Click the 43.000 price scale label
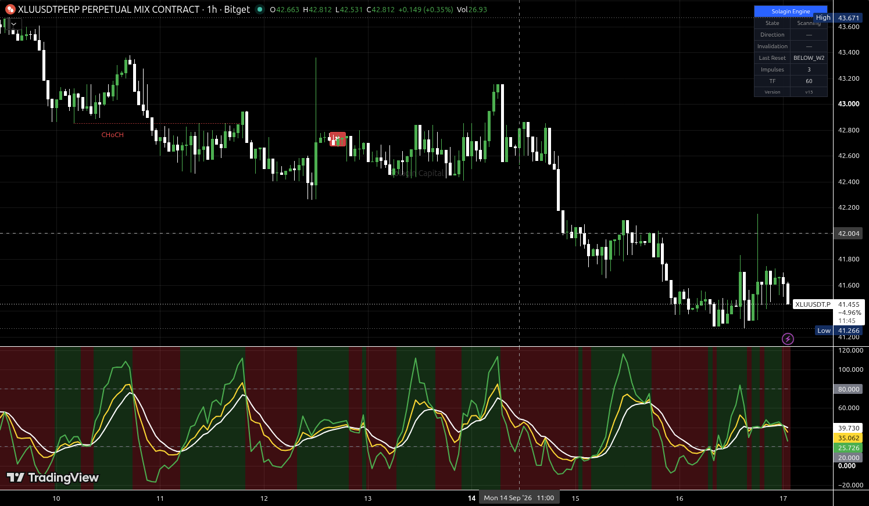 point(849,104)
